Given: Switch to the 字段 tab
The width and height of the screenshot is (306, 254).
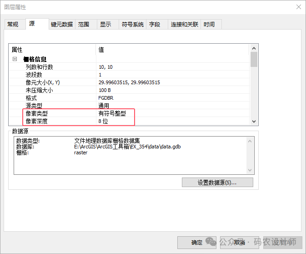Looking at the screenshot, I should (x=155, y=25).
